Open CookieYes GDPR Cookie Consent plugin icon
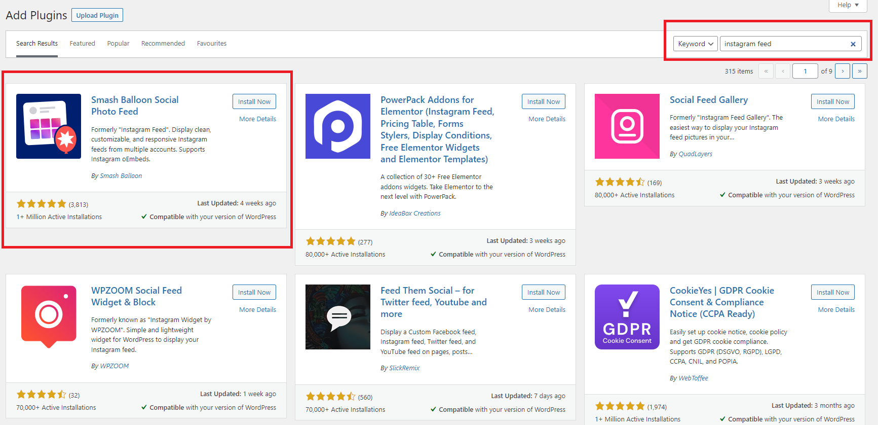The width and height of the screenshot is (878, 425). (627, 317)
